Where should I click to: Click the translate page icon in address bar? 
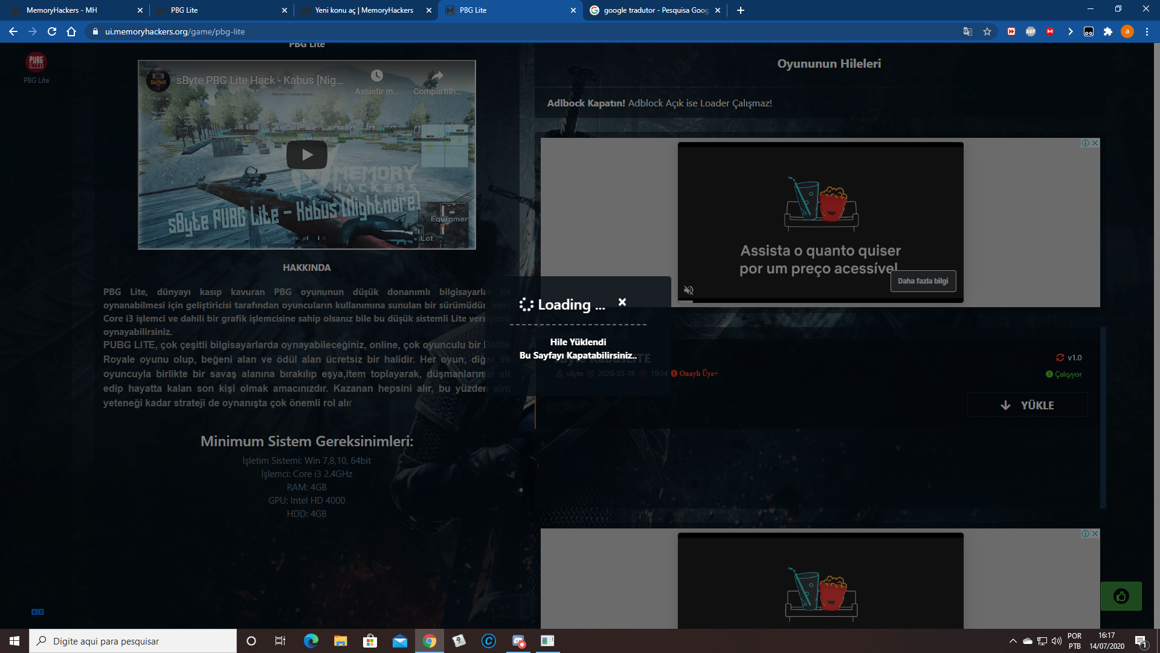(x=968, y=31)
